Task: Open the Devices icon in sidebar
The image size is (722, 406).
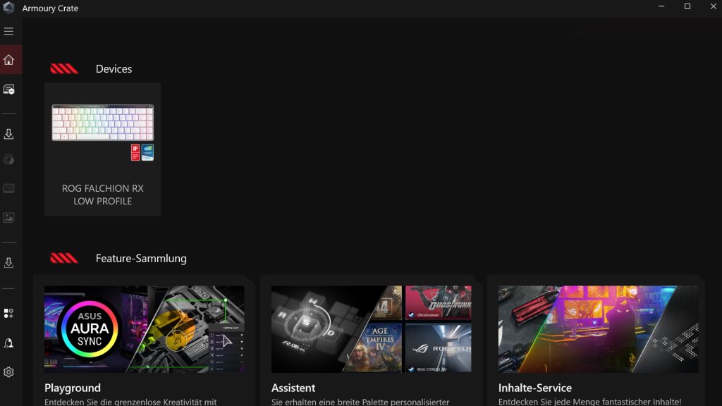Action: [8, 90]
